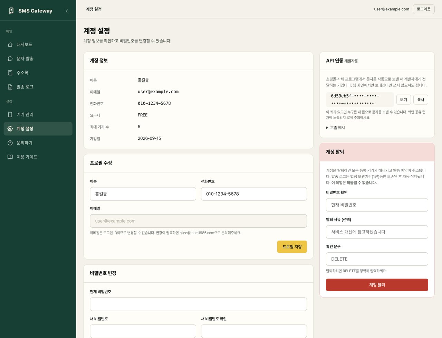Image resolution: width=442 pixels, height=338 pixels.
Task: Collapse the sidebar with the chevron arrow
Action: click(x=67, y=11)
